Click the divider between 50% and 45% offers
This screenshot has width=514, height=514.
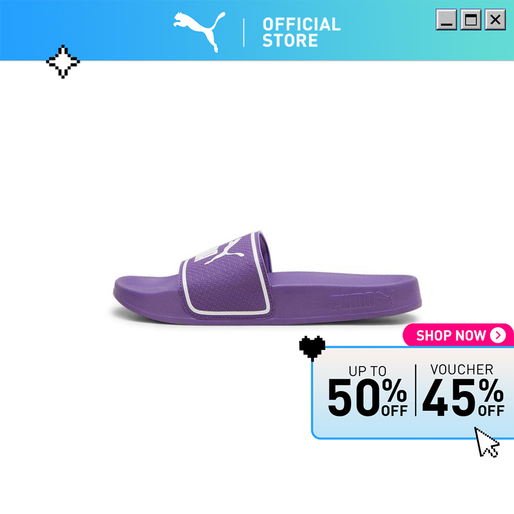(415, 390)
